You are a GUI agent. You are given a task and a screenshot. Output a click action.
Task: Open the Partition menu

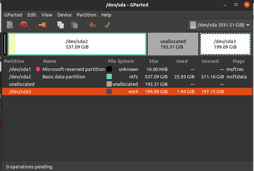tap(87, 15)
